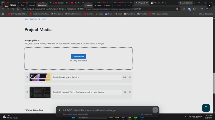This screenshot has width=215, height=120.
Task: Switch PATCH to Show screen mode
Action: (42, 5)
